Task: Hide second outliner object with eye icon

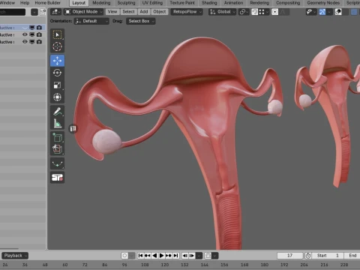Action: point(25,34)
